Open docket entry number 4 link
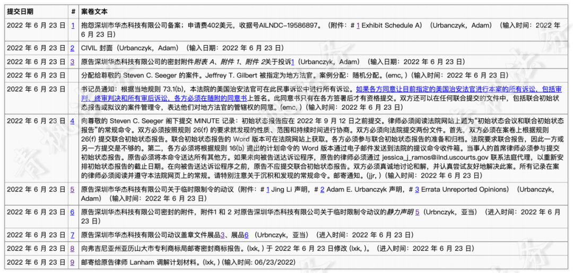Viewport: 573px width, 273px height. click(x=73, y=121)
